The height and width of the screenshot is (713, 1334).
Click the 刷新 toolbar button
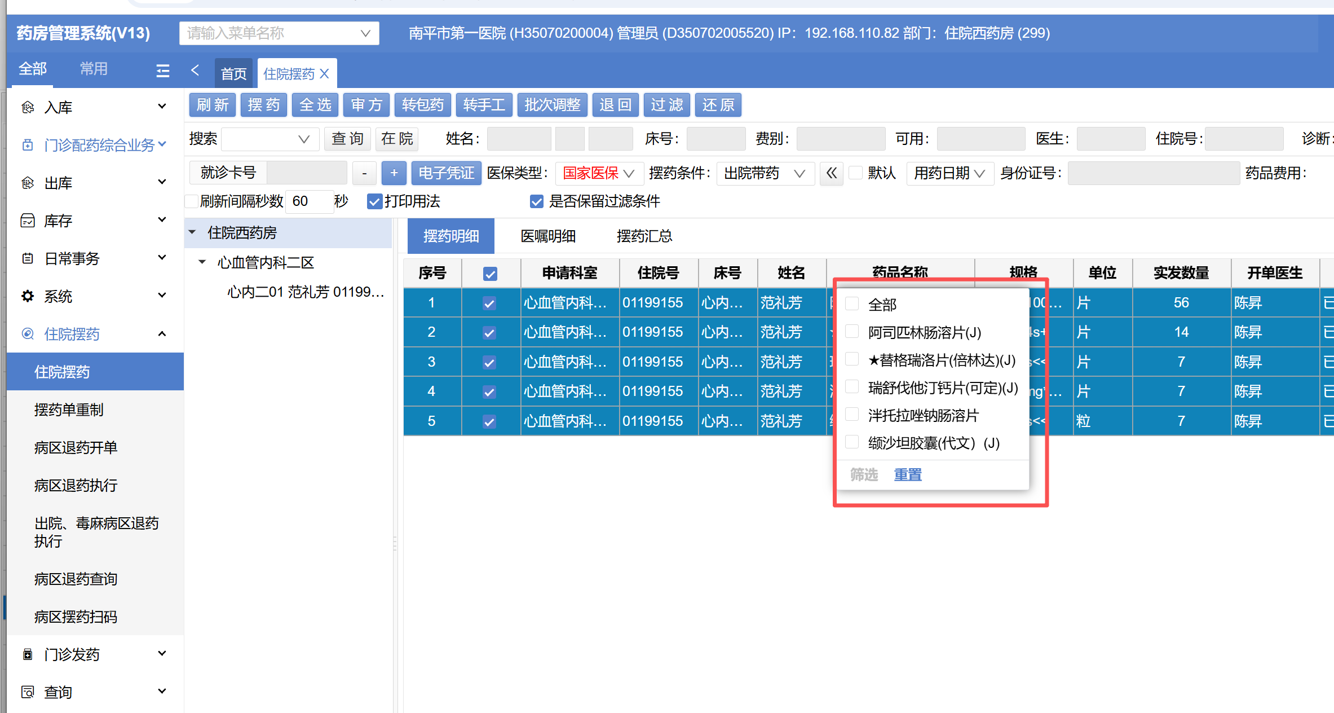point(213,105)
